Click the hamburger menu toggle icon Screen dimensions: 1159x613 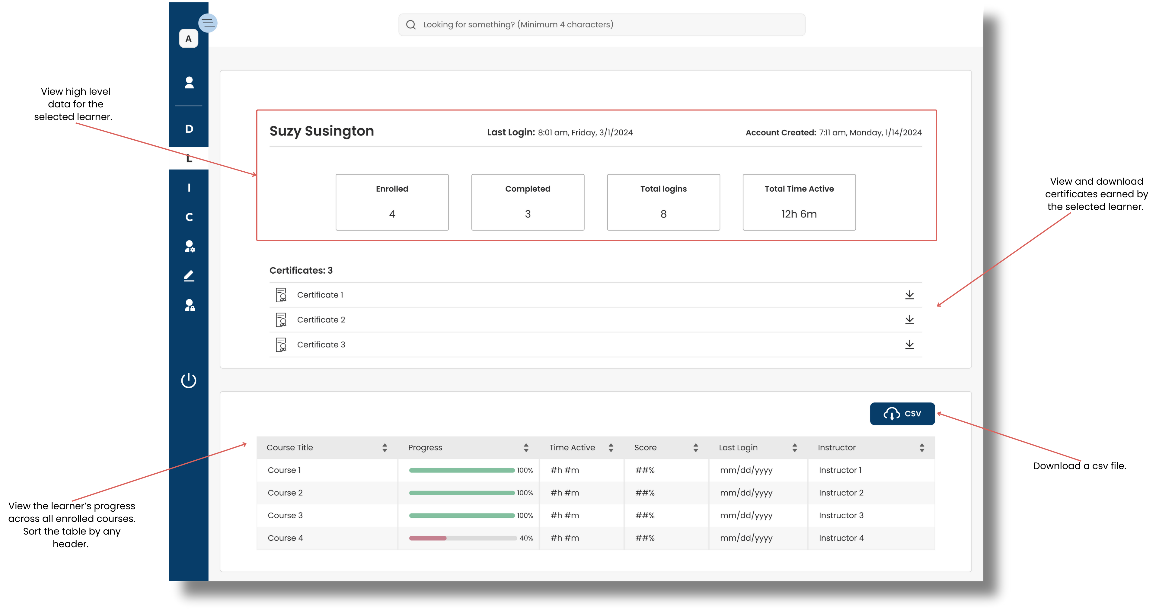click(208, 23)
